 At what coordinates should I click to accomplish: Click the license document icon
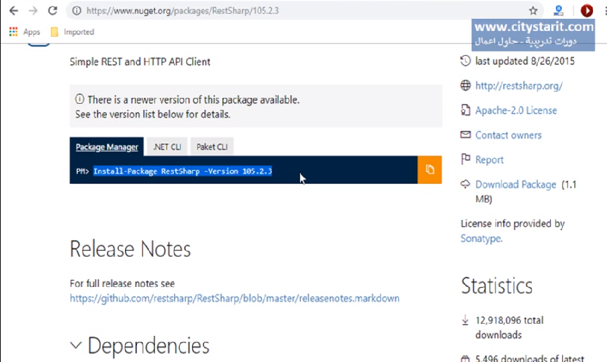465,110
